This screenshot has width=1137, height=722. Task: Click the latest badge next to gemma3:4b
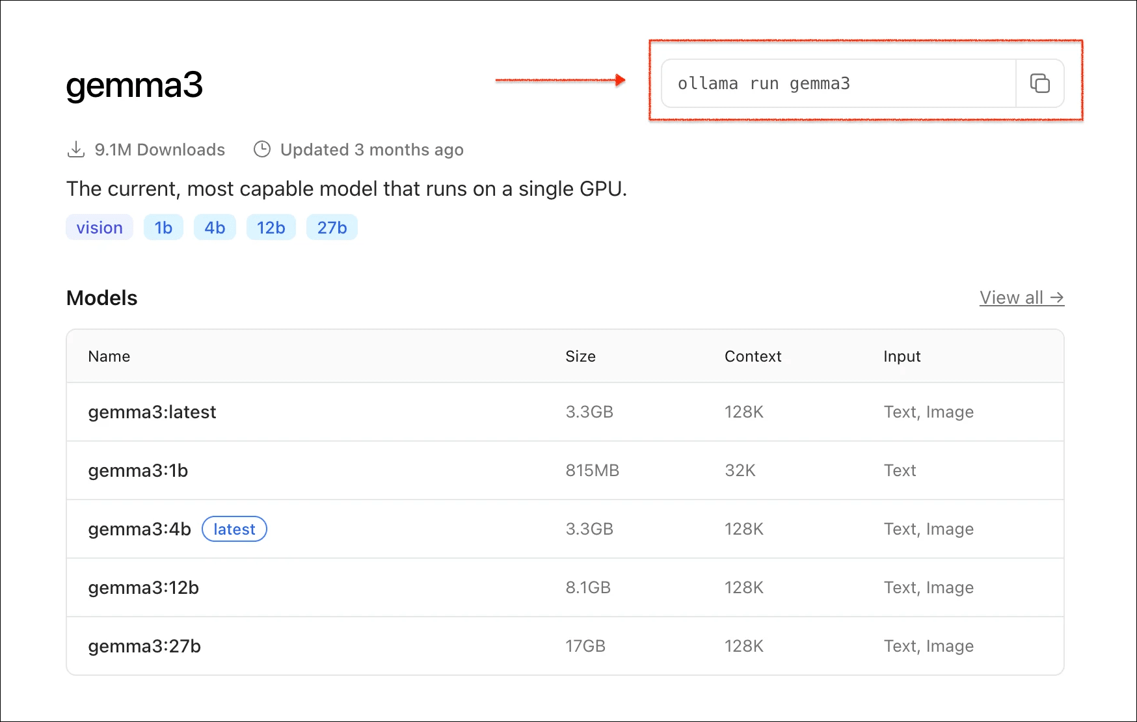234,529
